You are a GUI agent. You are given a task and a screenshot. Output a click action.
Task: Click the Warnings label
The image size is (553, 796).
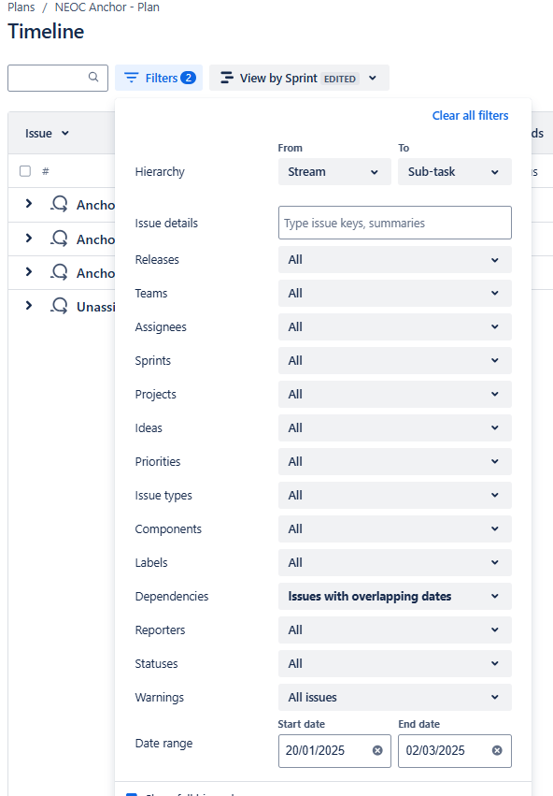click(159, 698)
